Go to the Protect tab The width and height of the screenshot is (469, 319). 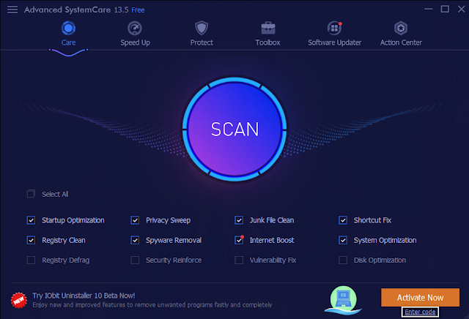[x=202, y=42]
